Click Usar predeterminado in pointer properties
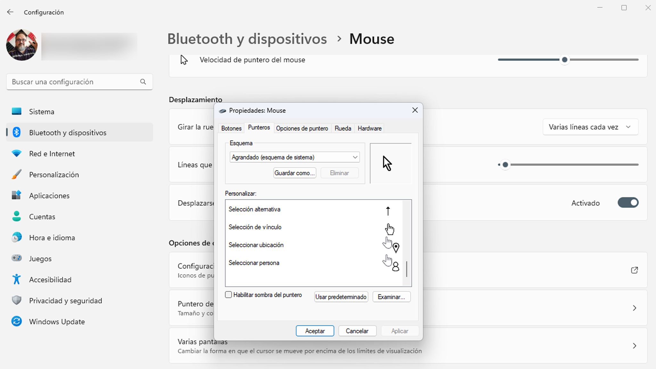 (341, 297)
